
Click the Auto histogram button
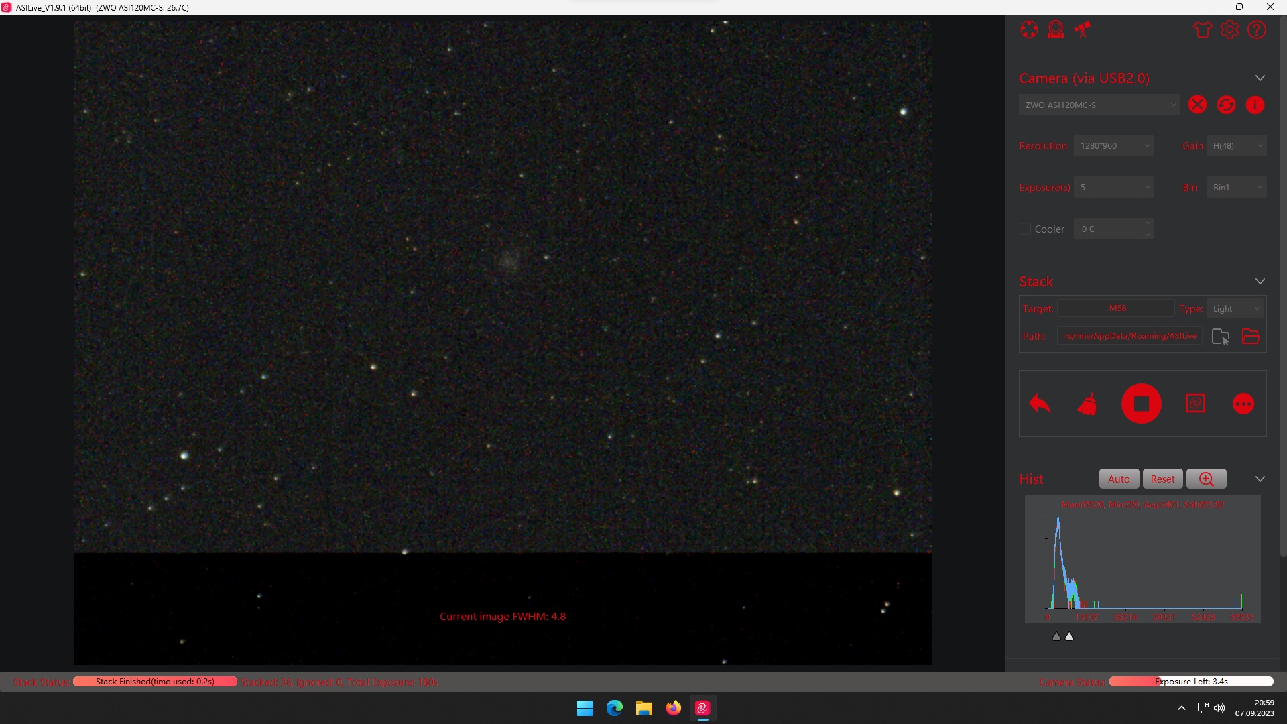[x=1119, y=479]
